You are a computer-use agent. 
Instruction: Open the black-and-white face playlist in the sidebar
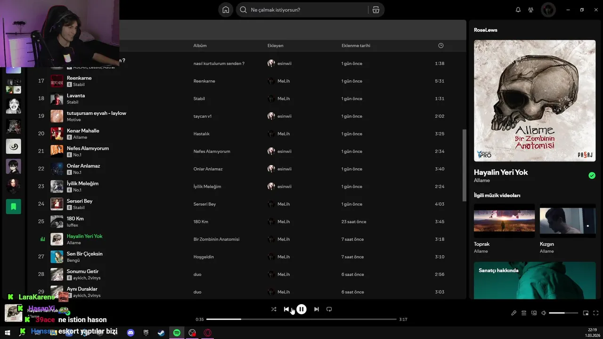(x=14, y=106)
